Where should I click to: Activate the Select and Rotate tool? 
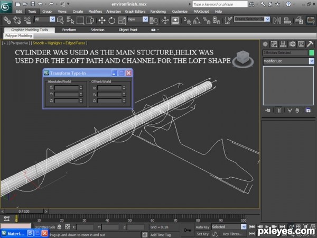coord(112,20)
